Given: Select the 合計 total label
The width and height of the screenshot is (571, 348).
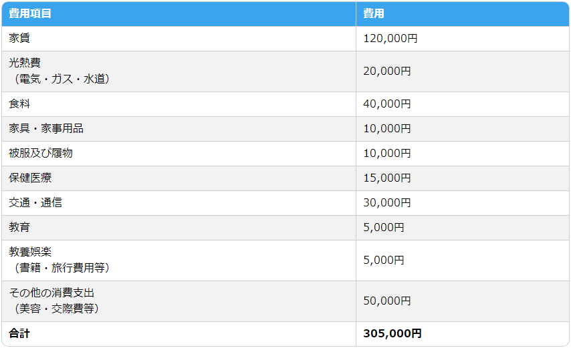Looking at the screenshot, I should [x=19, y=333].
